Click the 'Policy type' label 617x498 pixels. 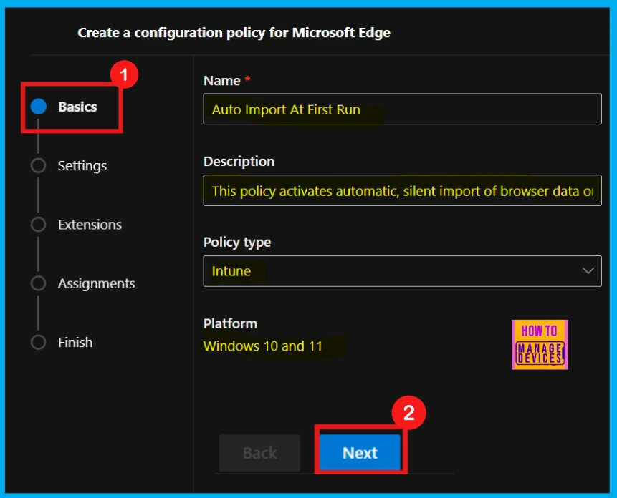click(237, 243)
